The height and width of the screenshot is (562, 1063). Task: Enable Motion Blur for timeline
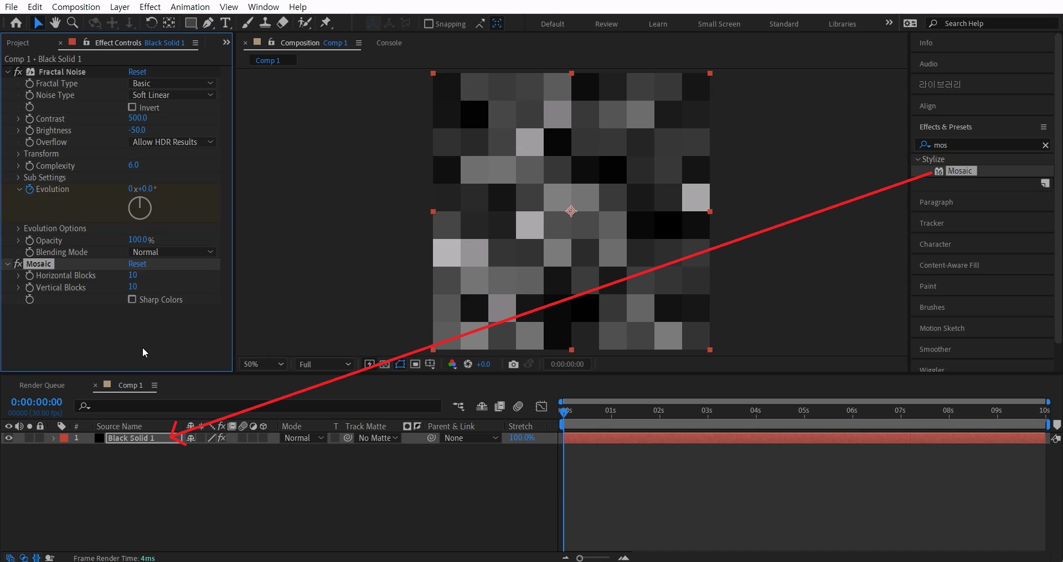518,407
